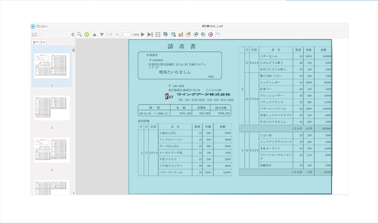Jump to the last page
Image resolution: width=378 pixels, height=223 pixels.
coord(150,35)
